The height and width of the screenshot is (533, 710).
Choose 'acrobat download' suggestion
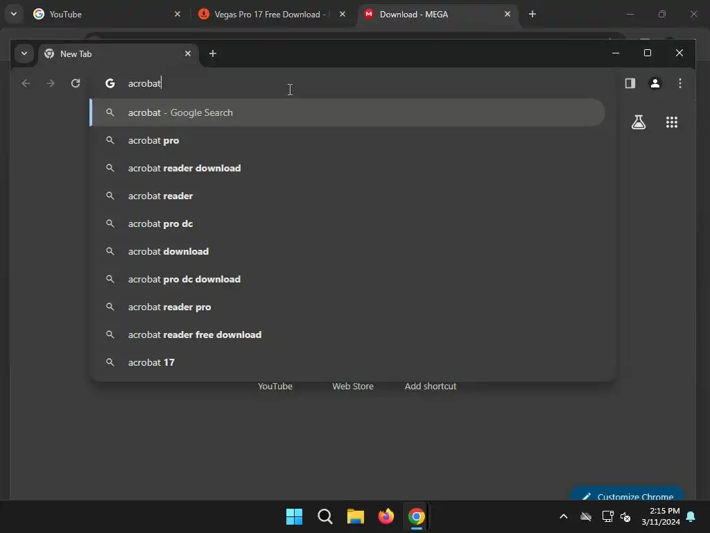[348, 251]
